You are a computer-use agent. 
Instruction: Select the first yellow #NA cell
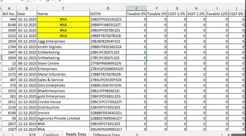(63, 19)
